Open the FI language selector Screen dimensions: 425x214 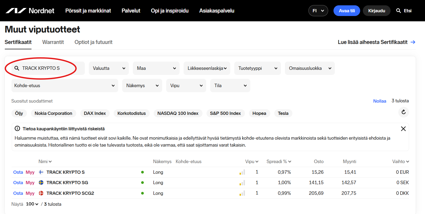[x=318, y=11]
